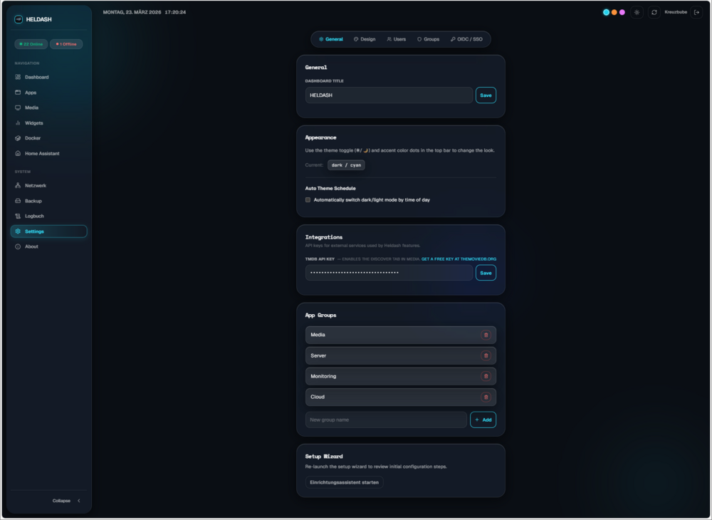The width and height of the screenshot is (712, 520).
Task: Select the orange accent color dot
Action: coord(614,12)
